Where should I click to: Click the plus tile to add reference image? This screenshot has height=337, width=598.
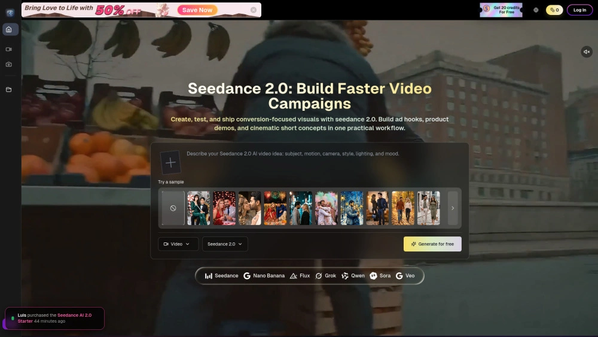170,163
